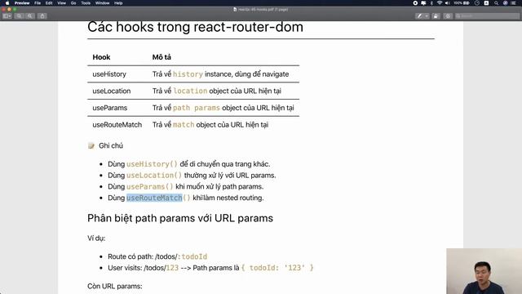Open the Go menu
Screen dimensions: 522x294
pos(73,3)
